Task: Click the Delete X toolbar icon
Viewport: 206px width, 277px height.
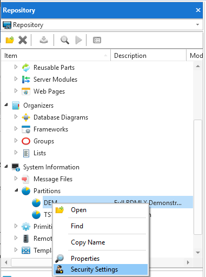Action: pos(23,40)
